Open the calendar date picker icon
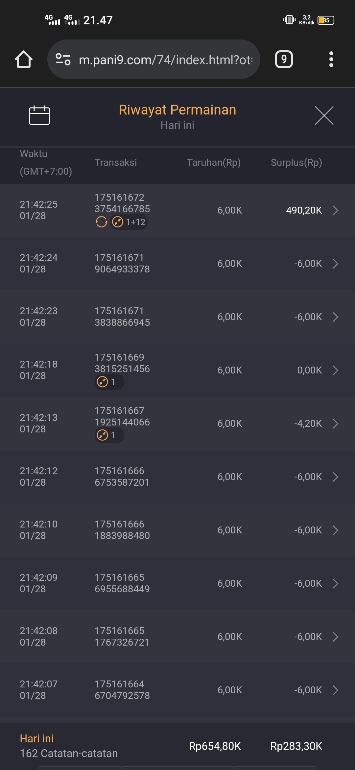This screenshot has width=355, height=770. coord(39,115)
